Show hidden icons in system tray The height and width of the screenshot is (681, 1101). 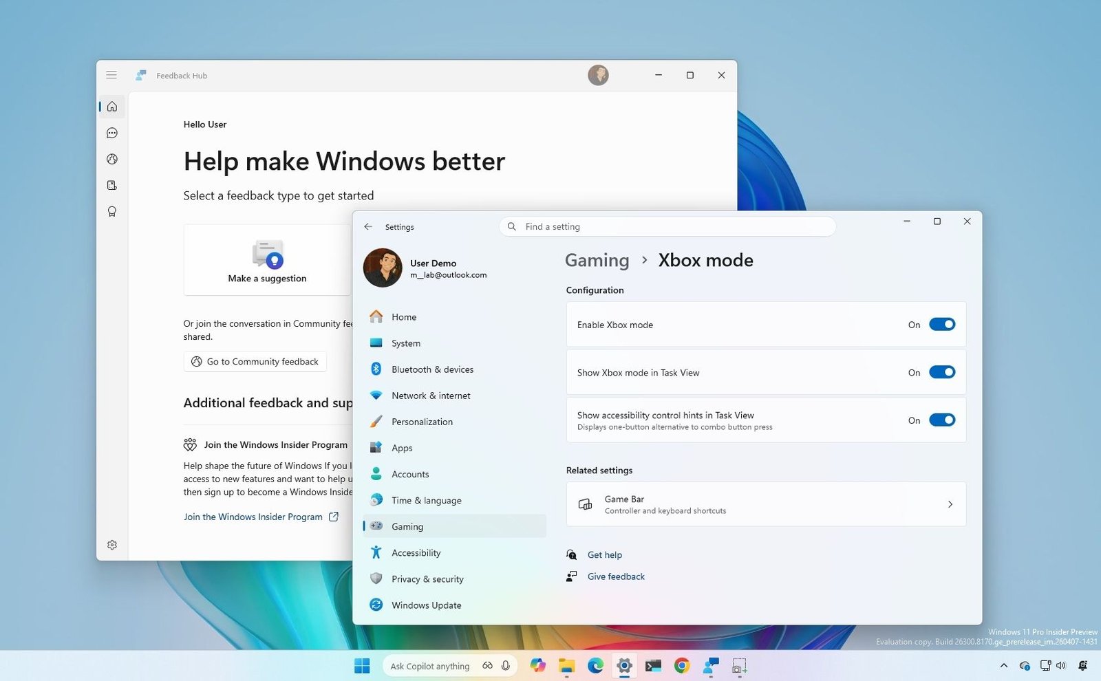1003,666
